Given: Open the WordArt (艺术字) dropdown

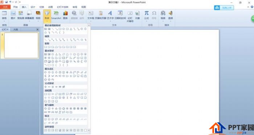Looking at the screenshot, I should click(x=110, y=16).
